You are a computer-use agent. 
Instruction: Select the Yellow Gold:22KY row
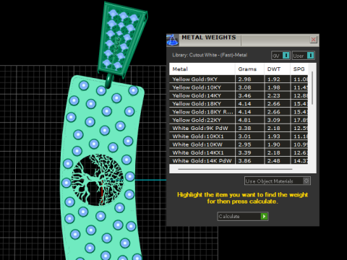point(239,120)
